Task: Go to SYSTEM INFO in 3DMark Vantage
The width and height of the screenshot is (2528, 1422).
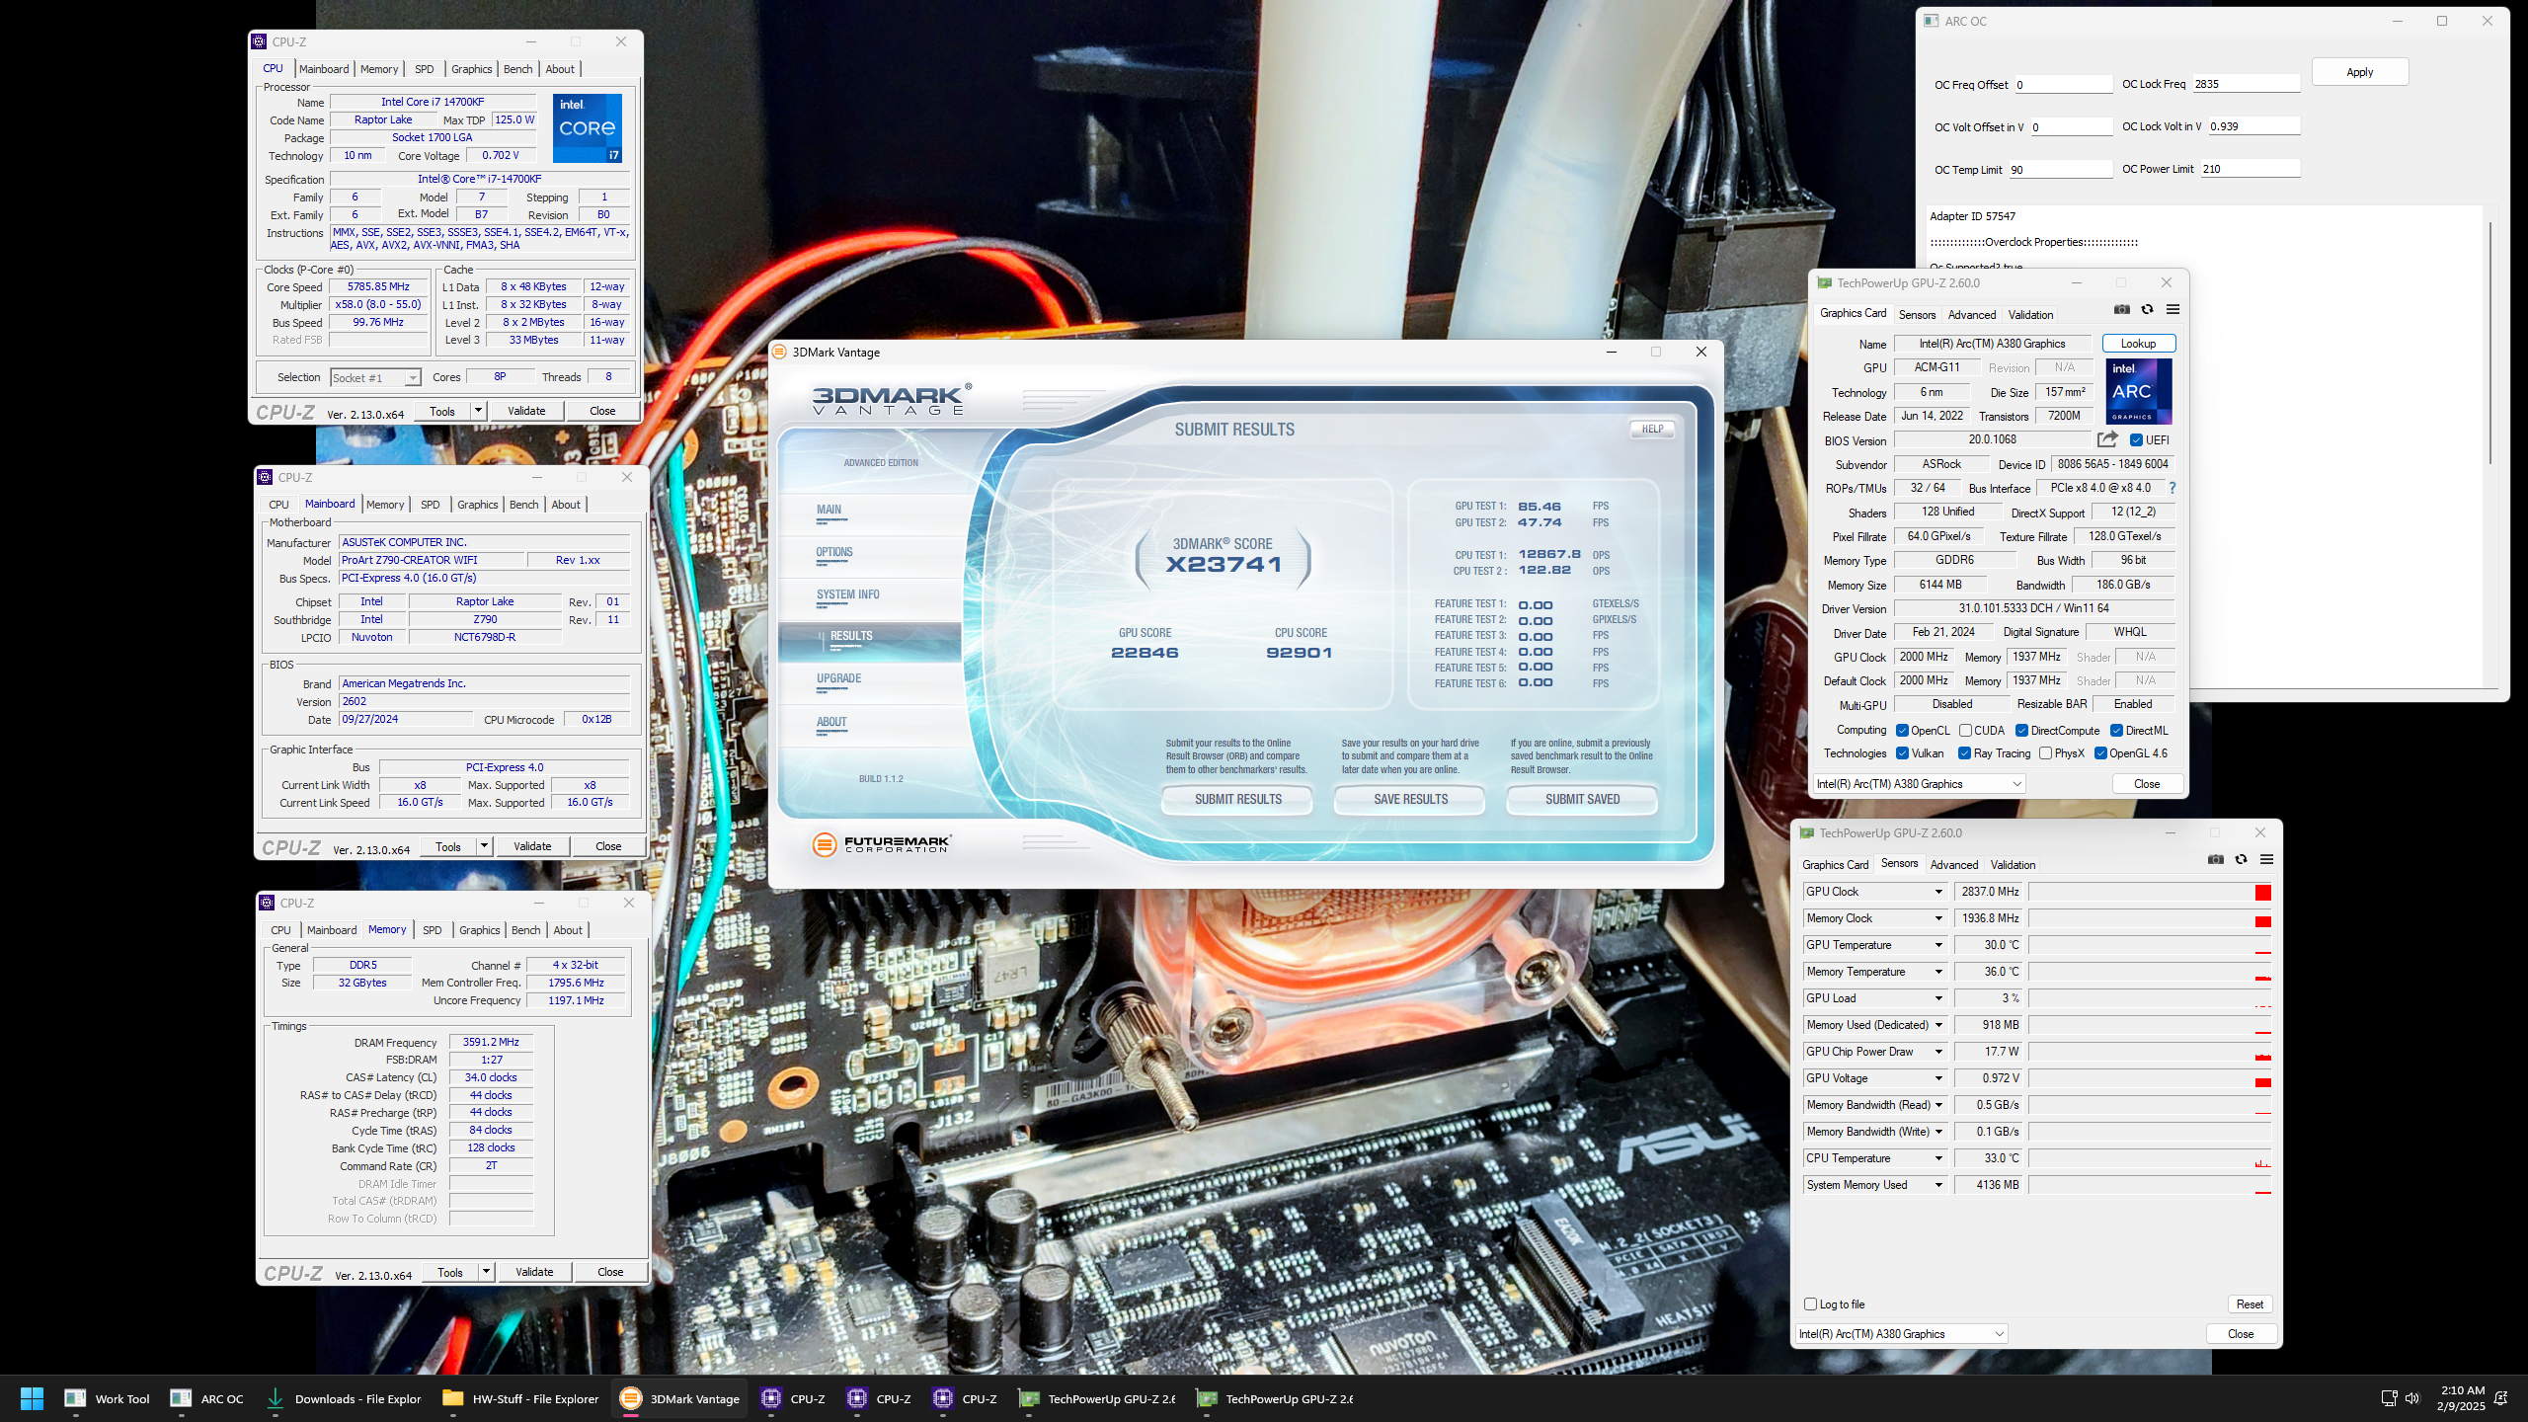Action: pos(847,594)
